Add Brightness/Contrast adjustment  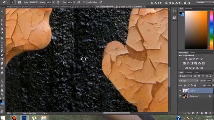pyautogui.click(x=186, y=59)
